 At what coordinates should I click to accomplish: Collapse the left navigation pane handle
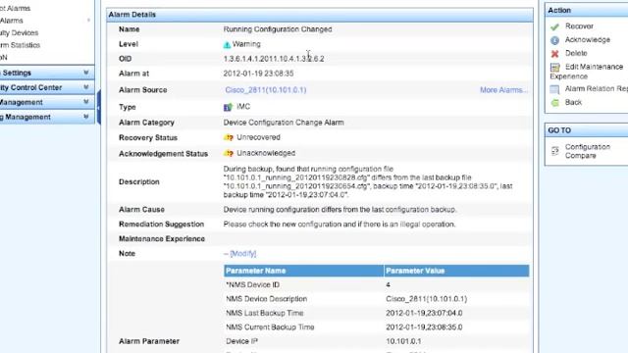98,107
